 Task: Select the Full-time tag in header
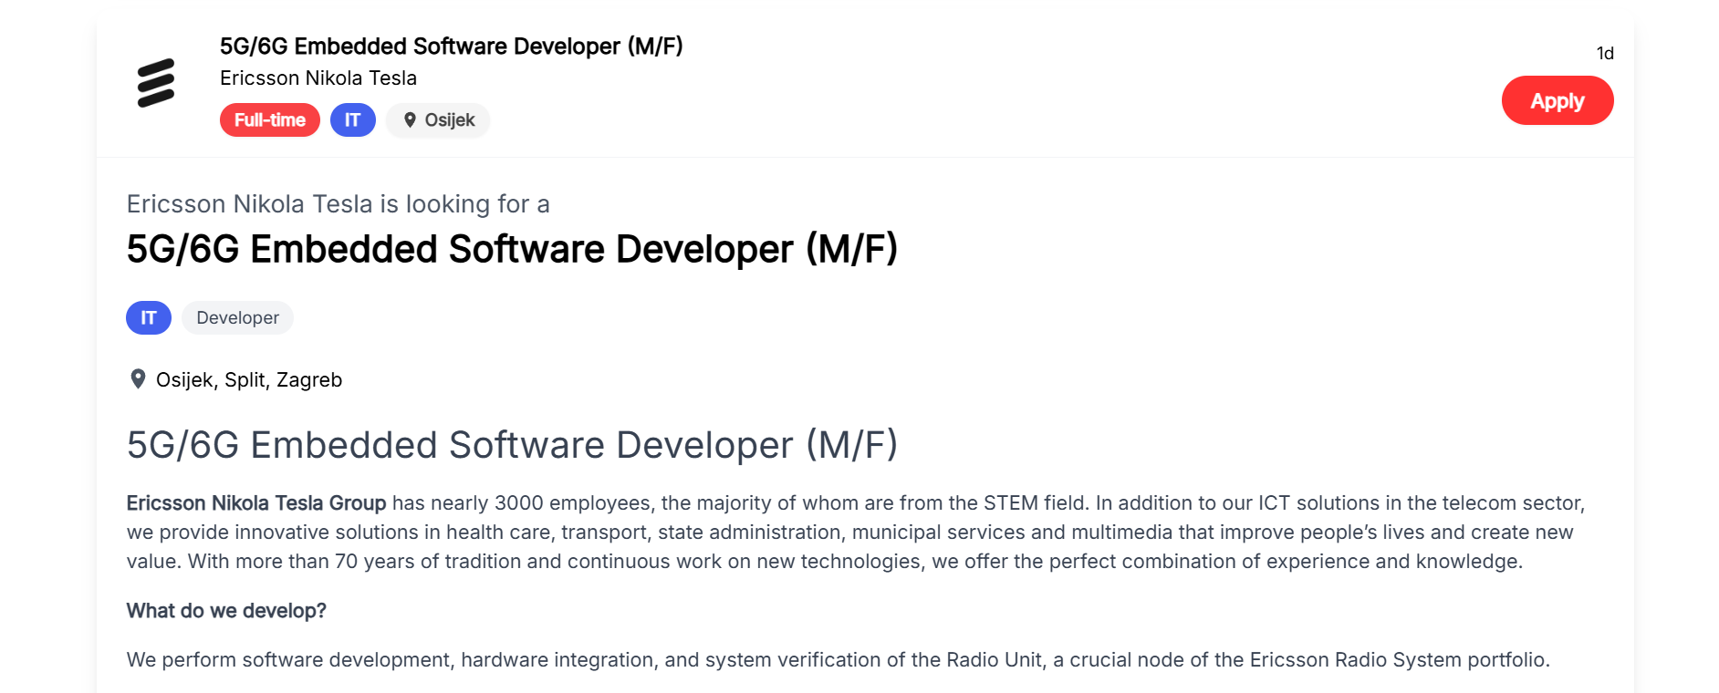(x=269, y=120)
